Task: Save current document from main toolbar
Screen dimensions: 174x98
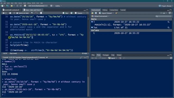Action: (x=17, y=6)
